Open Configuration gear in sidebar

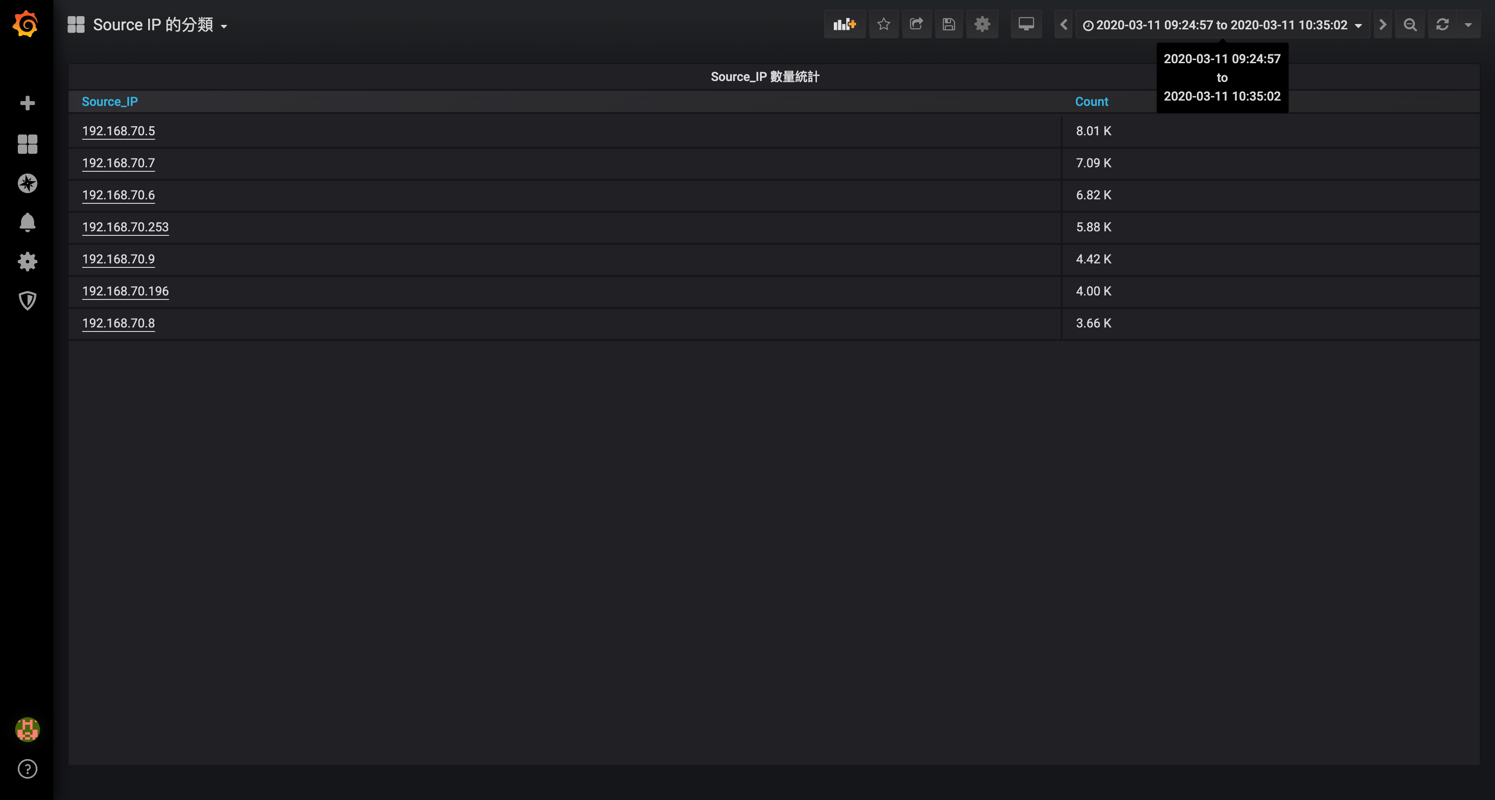click(27, 262)
